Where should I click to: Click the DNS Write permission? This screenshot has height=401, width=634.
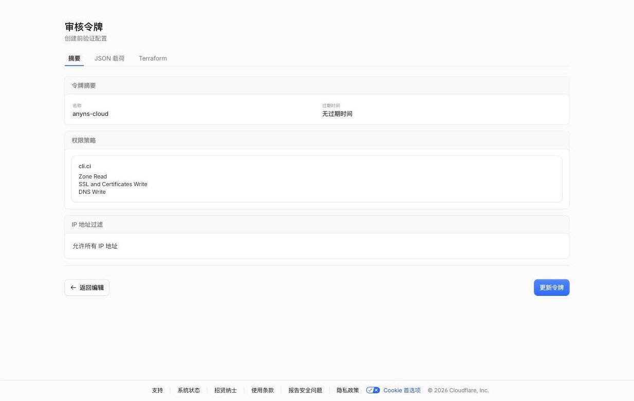pyautogui.click(x=92, y=192)
